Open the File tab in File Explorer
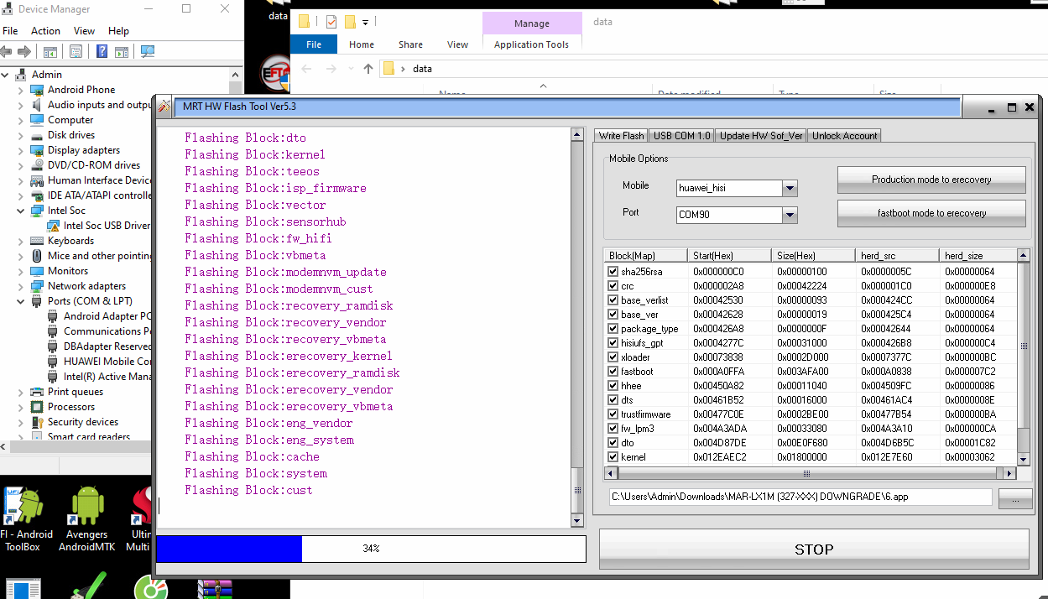1048x599 pixels. tap(314, 44)
